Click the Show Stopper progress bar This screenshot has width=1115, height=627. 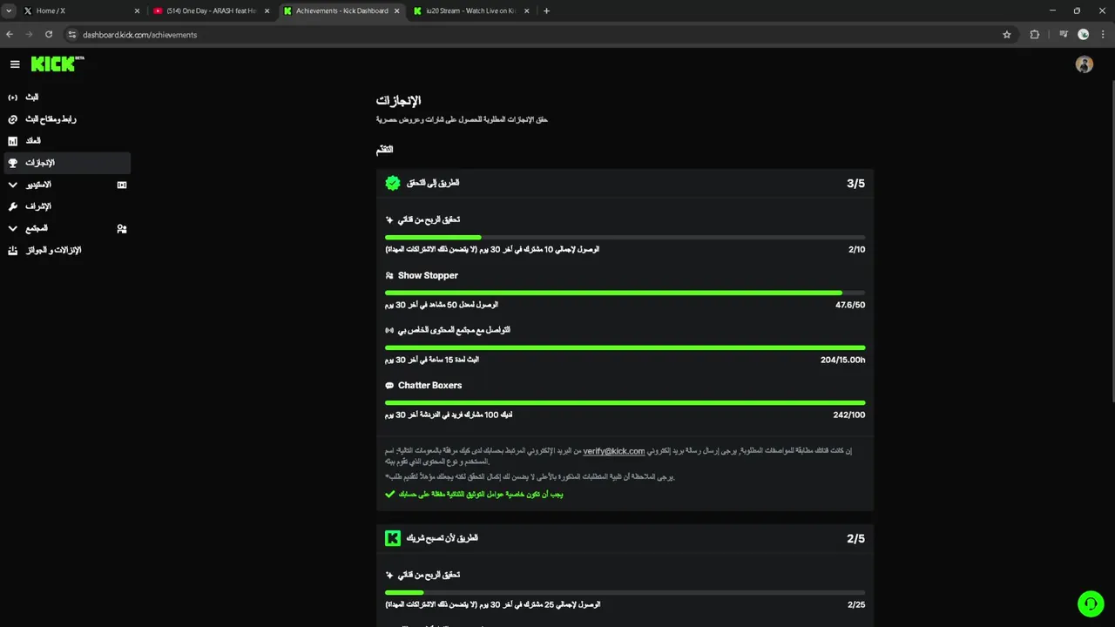(625, 293)
